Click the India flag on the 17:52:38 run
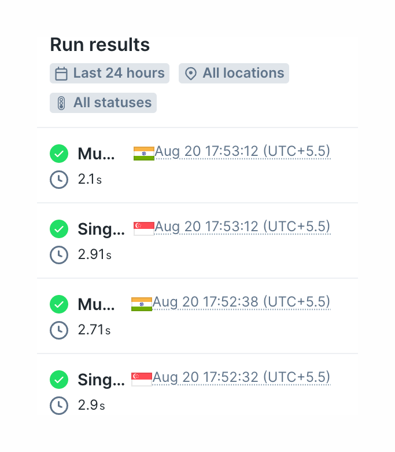This screenshot has height=452, width=395. 142,304
